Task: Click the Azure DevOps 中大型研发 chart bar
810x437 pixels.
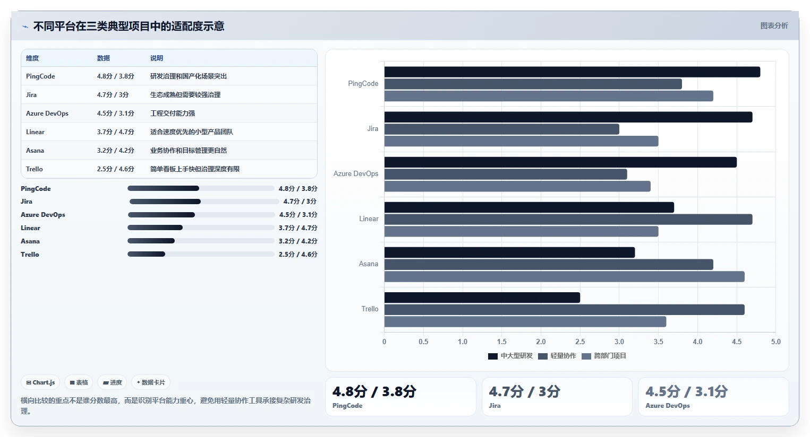Action: pyautogui.click(x=560, y=162)
